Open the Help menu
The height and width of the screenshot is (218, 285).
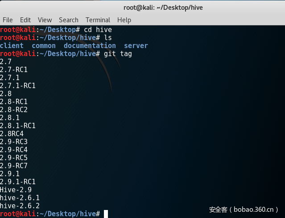click(124, 20)
